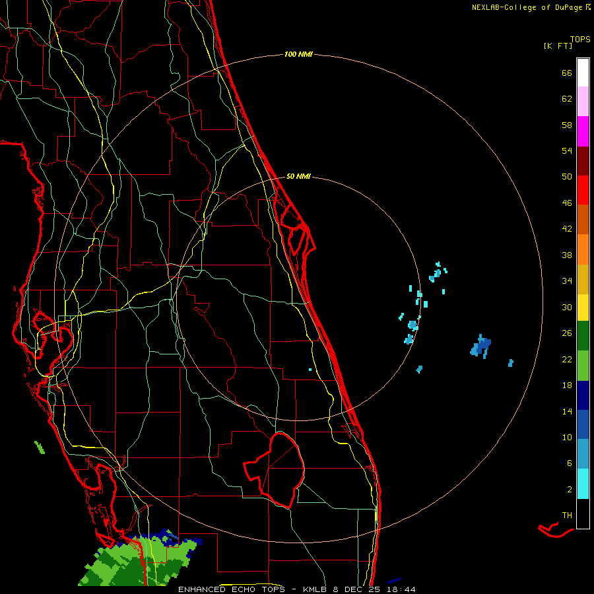This screenshot has height=594, width=594.
Task: Click the legend value 46
Action: pos(567,203)
